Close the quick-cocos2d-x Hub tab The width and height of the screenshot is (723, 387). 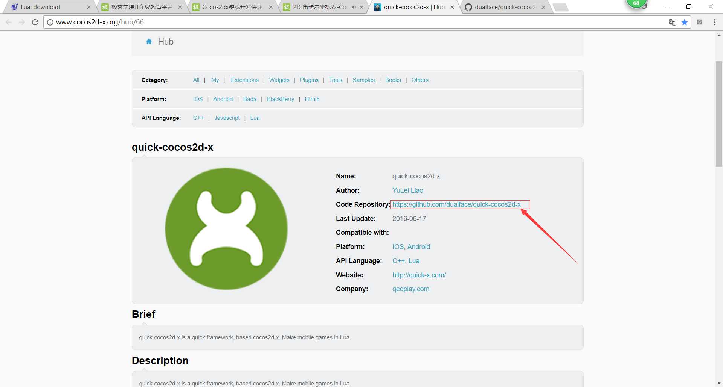452,7
